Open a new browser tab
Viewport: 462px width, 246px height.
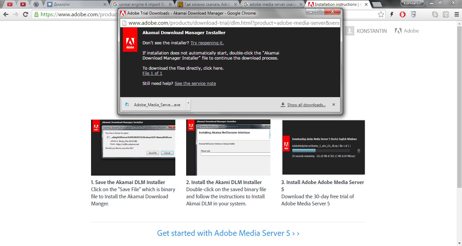pos(376,5)
